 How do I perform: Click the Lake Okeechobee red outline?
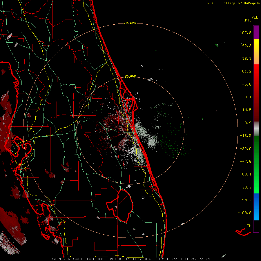120,206
